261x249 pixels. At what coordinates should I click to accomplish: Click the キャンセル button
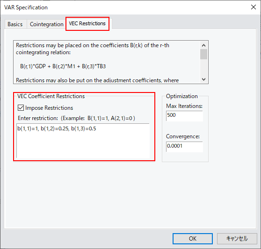pyautogui.click(x=237, y=239)
